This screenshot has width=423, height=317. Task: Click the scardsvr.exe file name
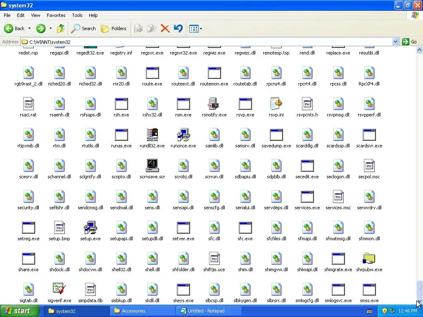click(x=369, y=146)
